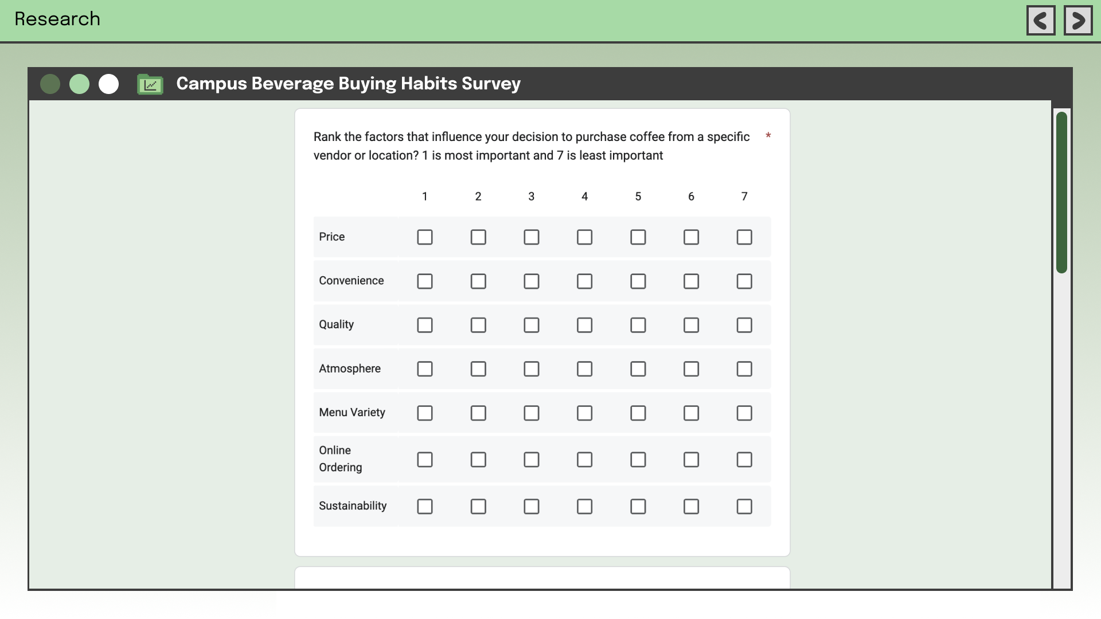The height and width of the screenshot is (619, 1101).
Task: Check rank 7 for Convenience
Action: pos(744,281)
